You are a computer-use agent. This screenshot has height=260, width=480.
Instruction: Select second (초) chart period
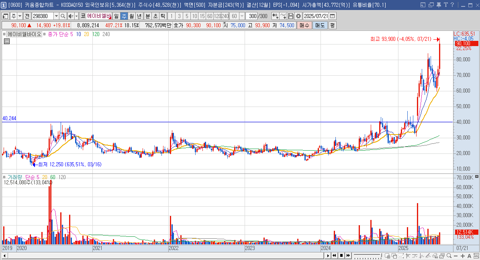(x=155, y=16)
